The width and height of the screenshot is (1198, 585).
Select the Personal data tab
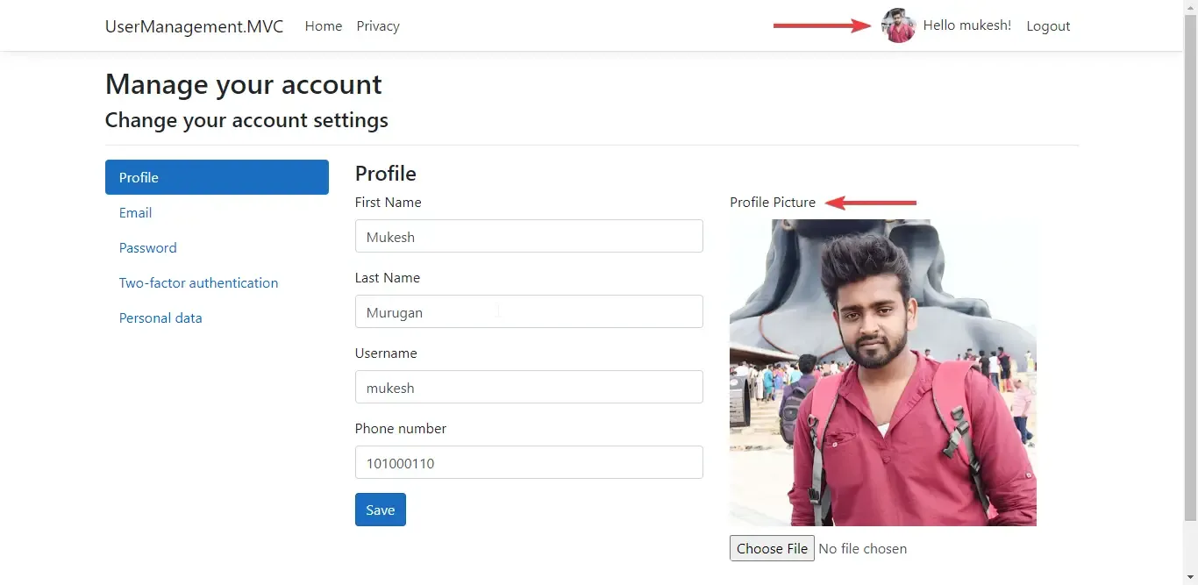[160, 317]
